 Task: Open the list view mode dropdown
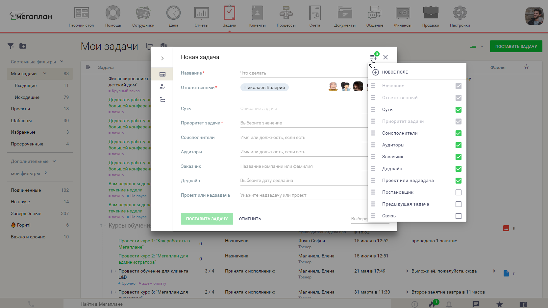point(476,46)
